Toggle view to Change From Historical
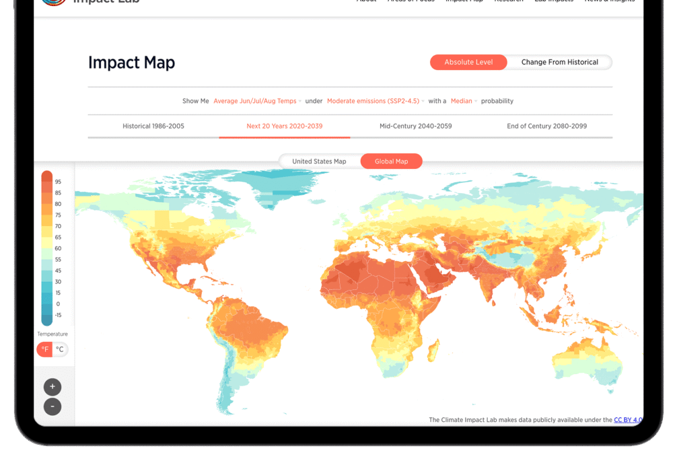 coord(559,62)
